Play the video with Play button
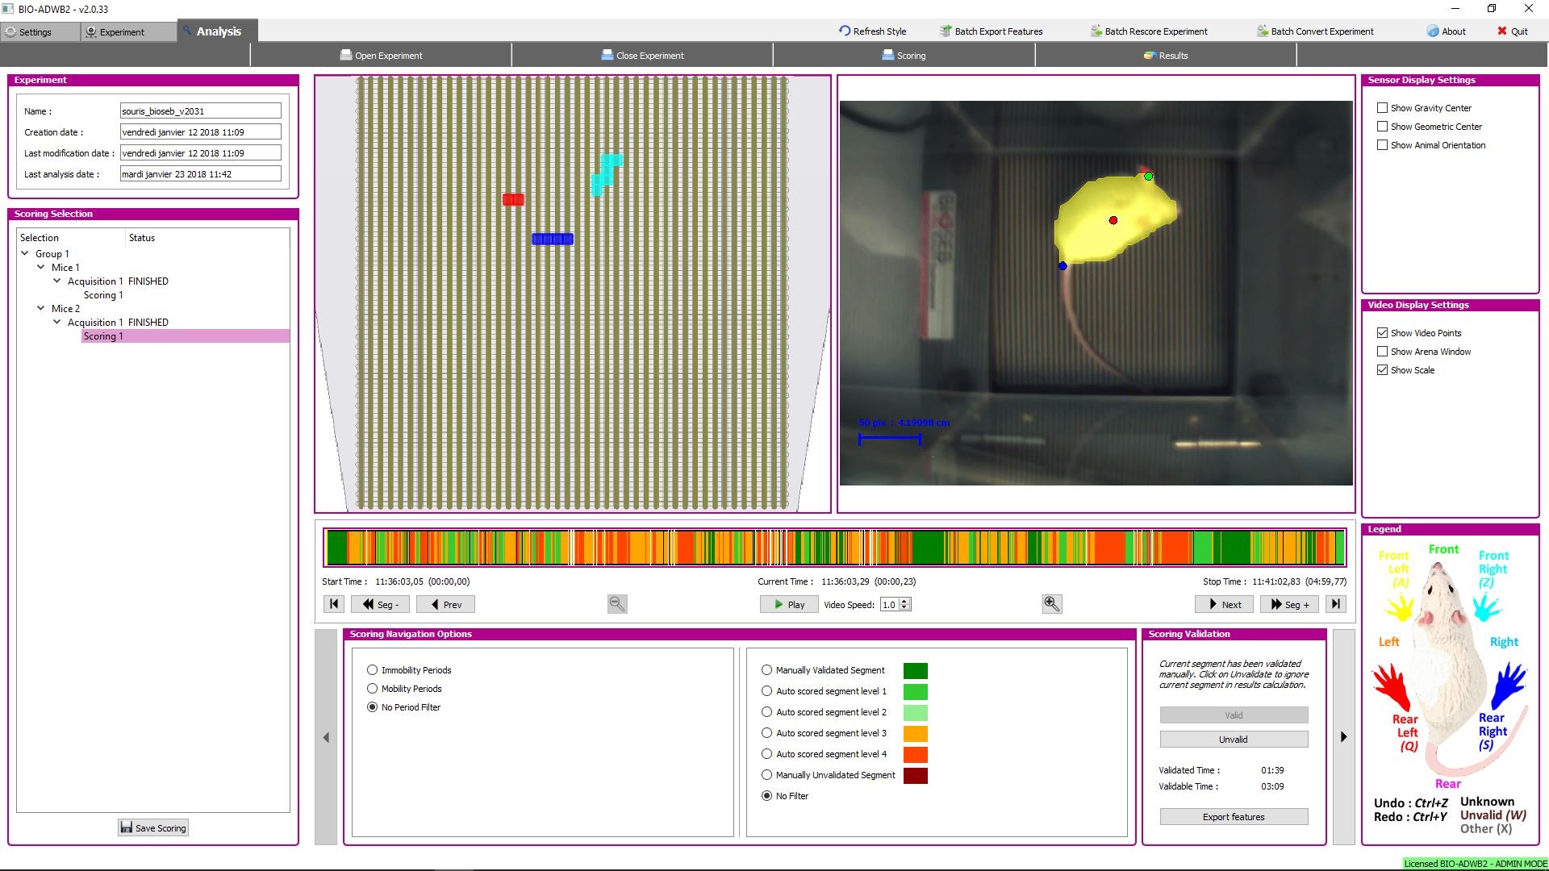This screenshot has height=871, width=1549. [788, 604]
